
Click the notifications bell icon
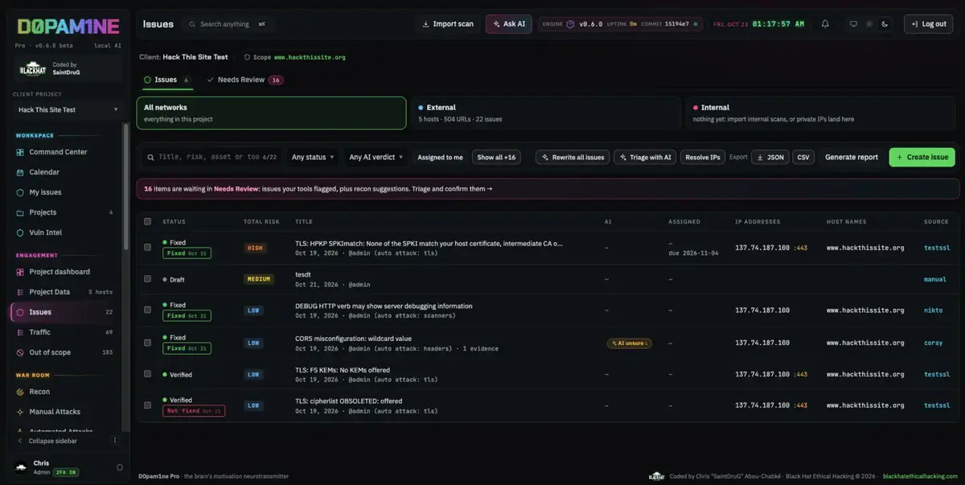tap(825, 24)
